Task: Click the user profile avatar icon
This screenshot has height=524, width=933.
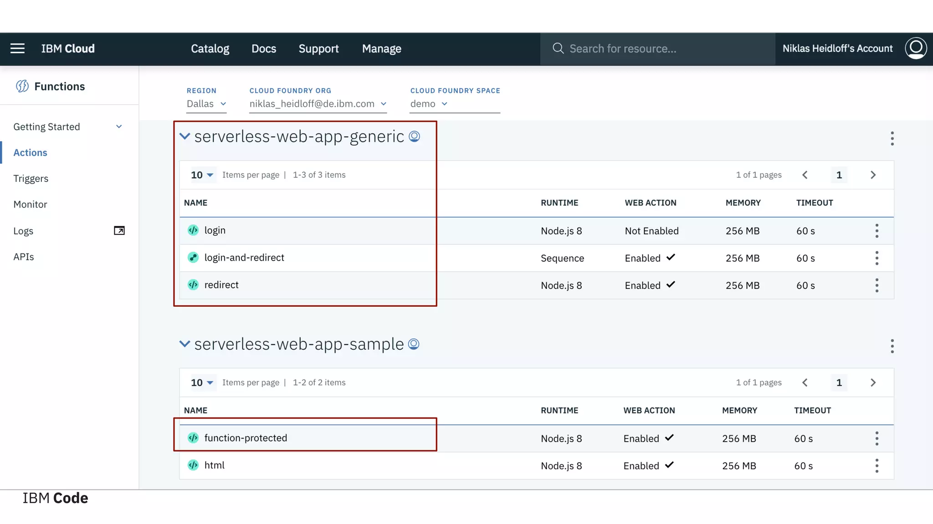Action: 916,48
